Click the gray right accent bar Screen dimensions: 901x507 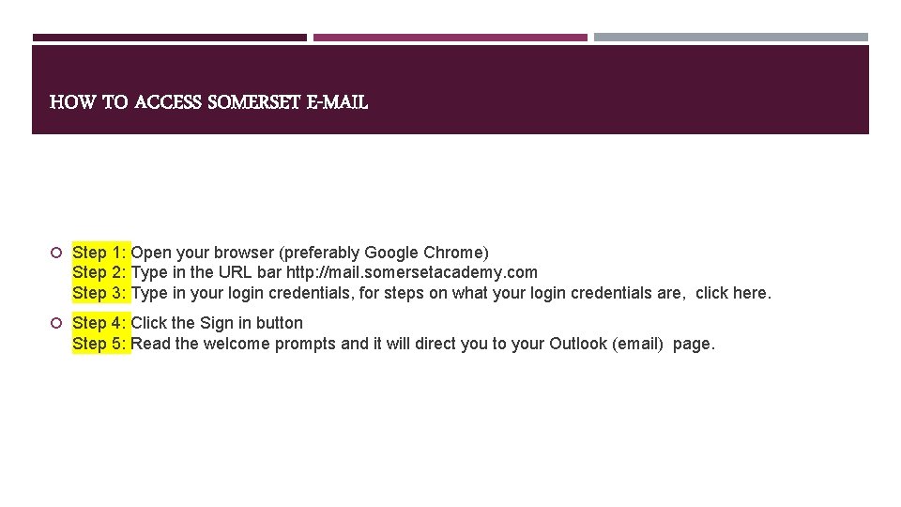point(731,38)
